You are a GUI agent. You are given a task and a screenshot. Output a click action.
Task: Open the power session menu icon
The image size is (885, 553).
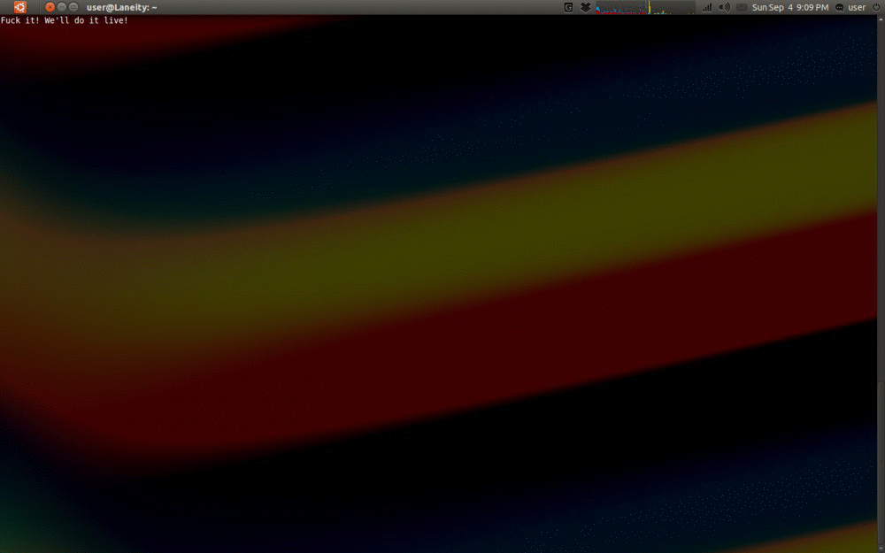(x=875, y=7)
